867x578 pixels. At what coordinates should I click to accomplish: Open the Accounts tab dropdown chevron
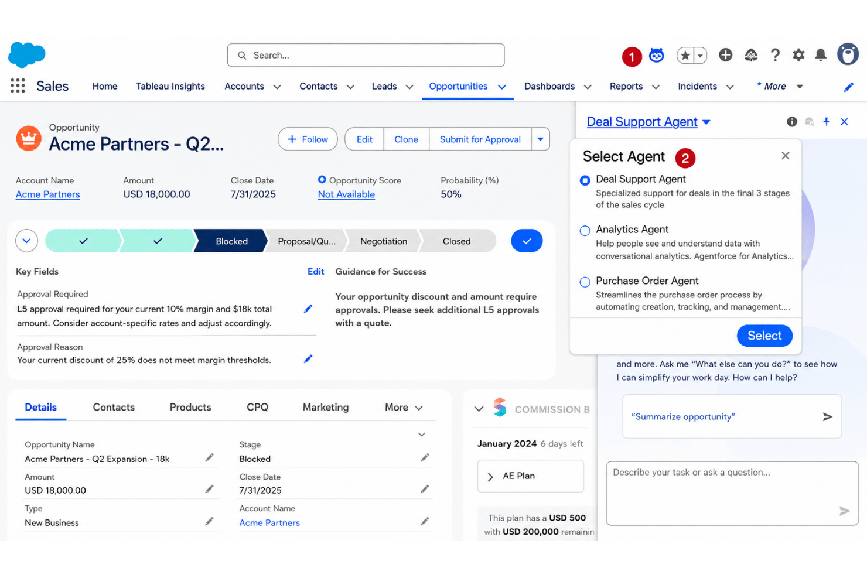pyautogui.click(x=277, y=87)
